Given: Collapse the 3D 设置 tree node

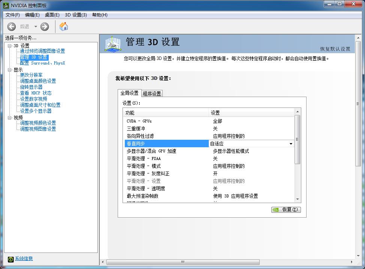Looking at the screenshot, I should tap(10, 46).
